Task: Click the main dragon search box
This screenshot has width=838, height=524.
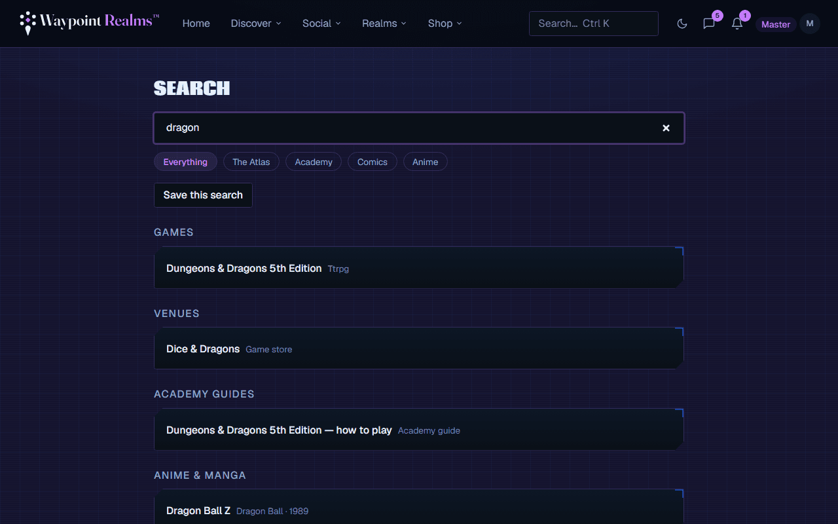Action: point(419,128)
